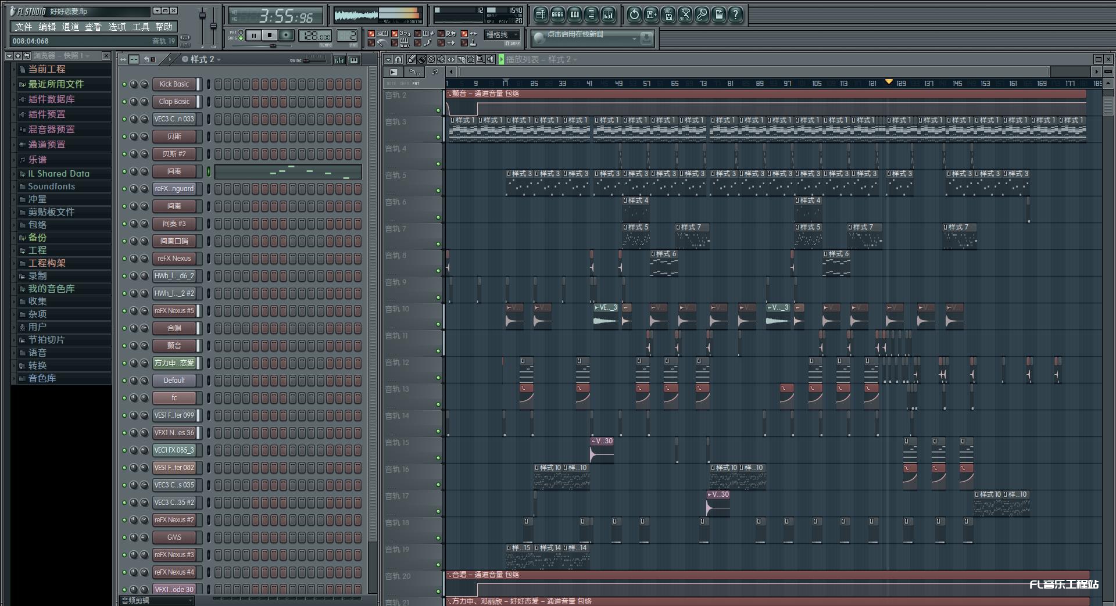This screenshot has width=1116, height=606.
Task: Select the playlist playback speaker tool
Action: pos(491,59)
